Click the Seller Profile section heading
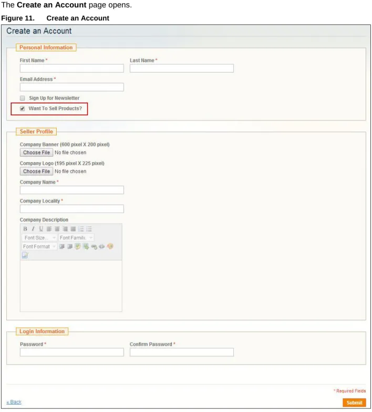This screenshot has width=372, height=412. click(36, 132)
